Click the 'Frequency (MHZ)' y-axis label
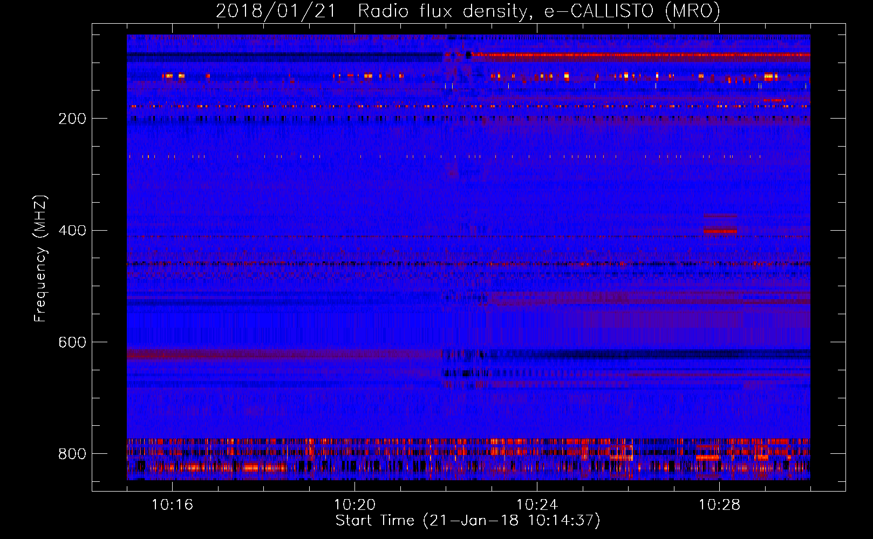Viewport: 873px width, 539px height. pos(40,258)
